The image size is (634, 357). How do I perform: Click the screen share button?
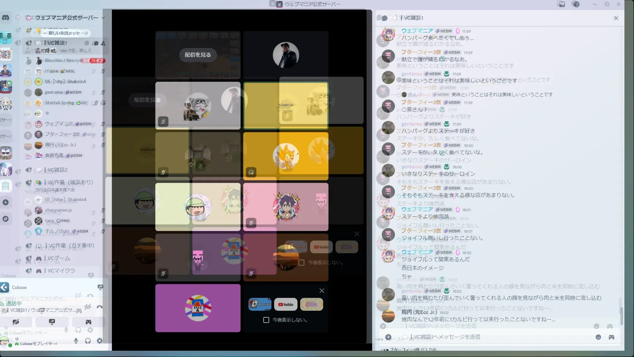click(52, 322)
